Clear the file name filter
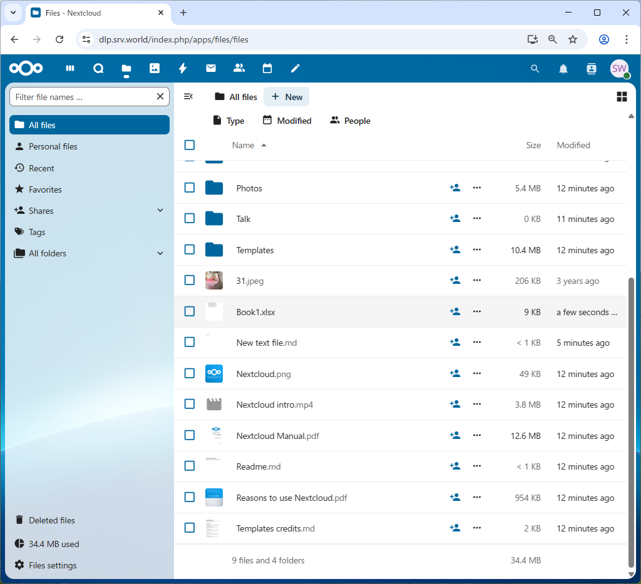 [x=160, y=96]
